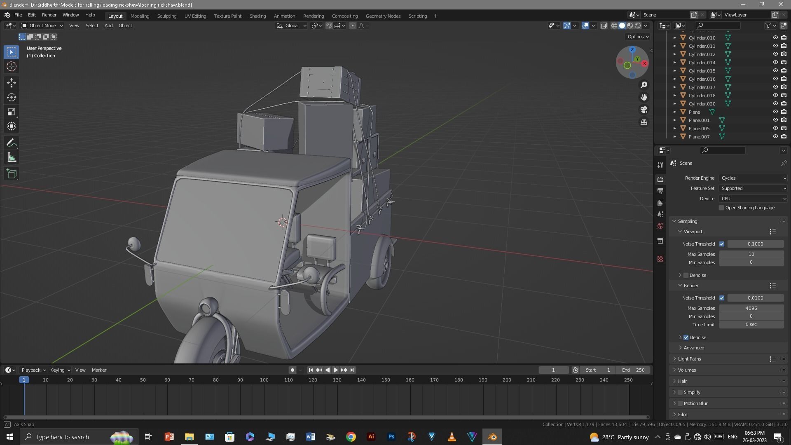Screen dimensions: 791x445
Task: Enable the Simplify checkbox
Action: [x=680, y=392]
